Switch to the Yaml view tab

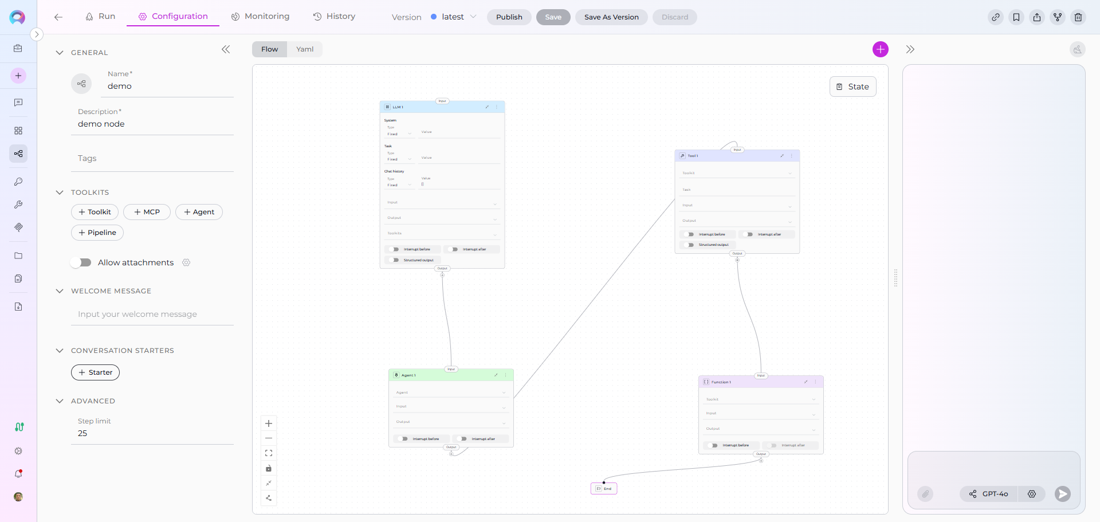pos(305,49)
